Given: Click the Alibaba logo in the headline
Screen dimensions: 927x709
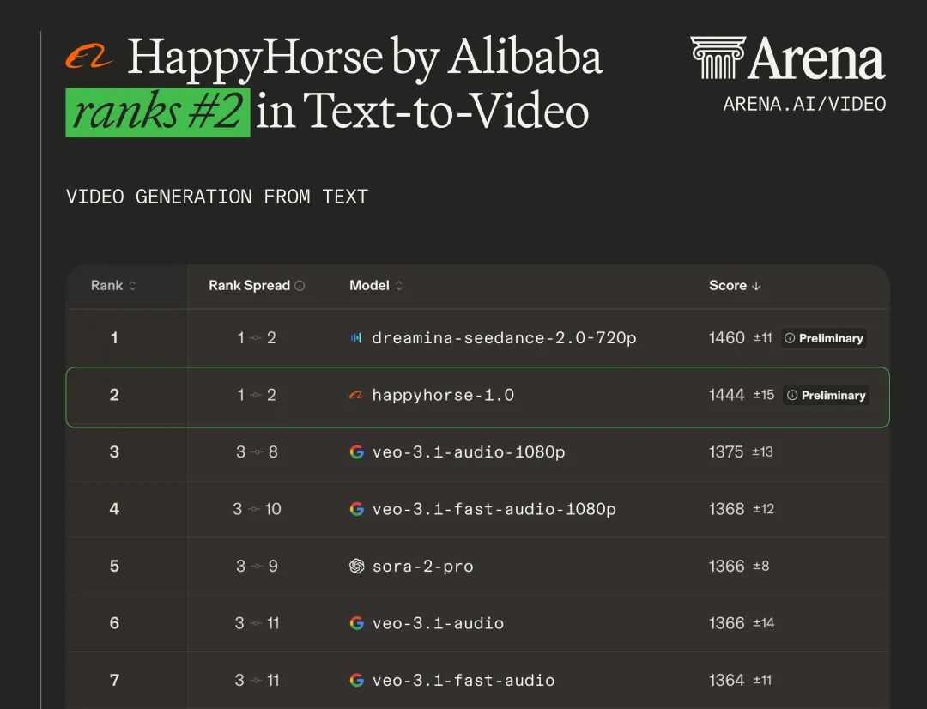Looking at the screenshot, I should pyautogui.click(x=89, y=58).
